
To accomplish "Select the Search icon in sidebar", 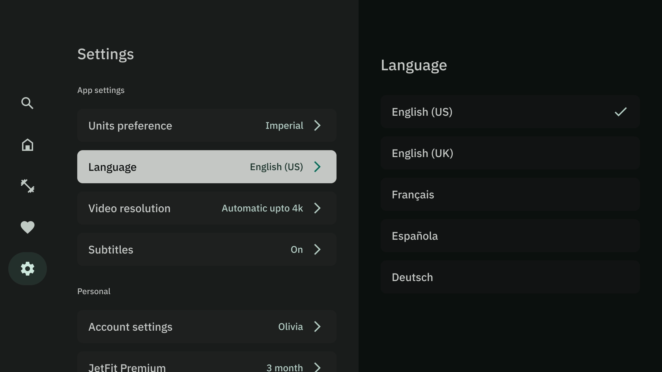I will 27,103.
